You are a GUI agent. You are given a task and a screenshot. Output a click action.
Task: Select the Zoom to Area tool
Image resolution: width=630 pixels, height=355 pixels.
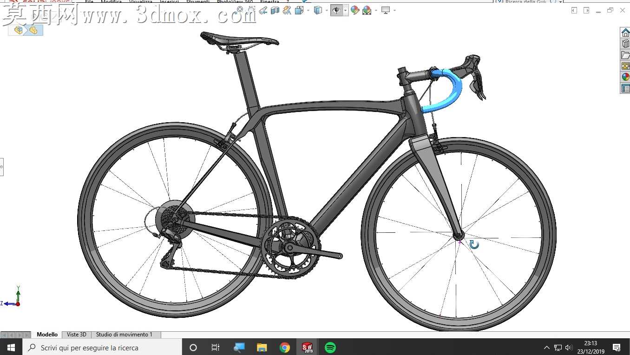(x=251, y=9)
